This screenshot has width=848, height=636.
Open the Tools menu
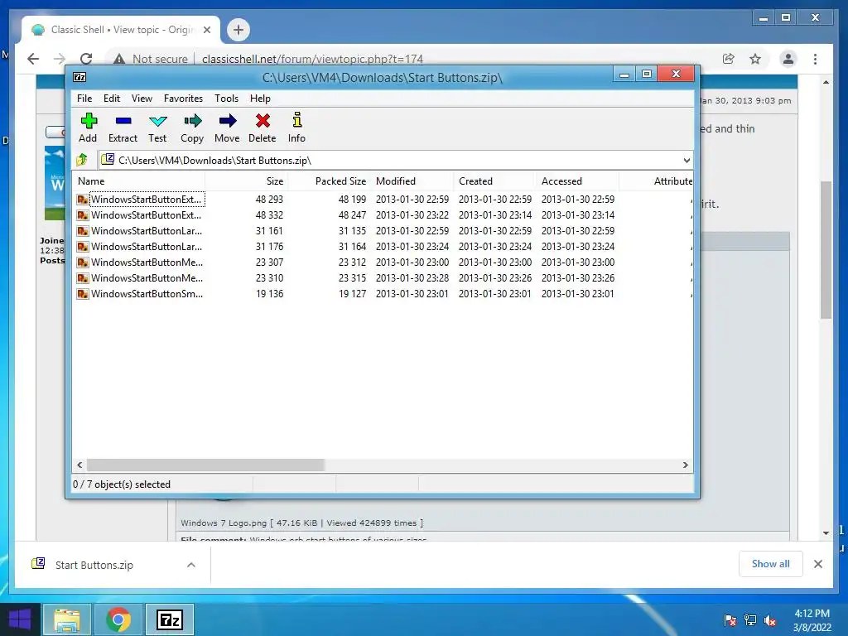tap(226, 99)
